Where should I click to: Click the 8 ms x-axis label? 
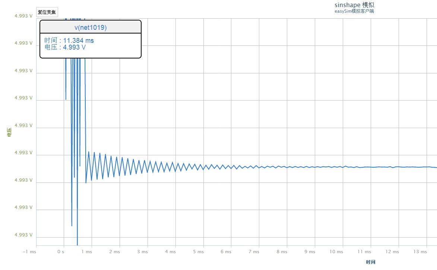pyautogui.click(x=282, y=252)
